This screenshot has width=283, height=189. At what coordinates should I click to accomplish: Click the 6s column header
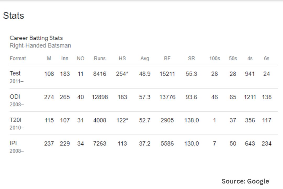click(266, 59)
